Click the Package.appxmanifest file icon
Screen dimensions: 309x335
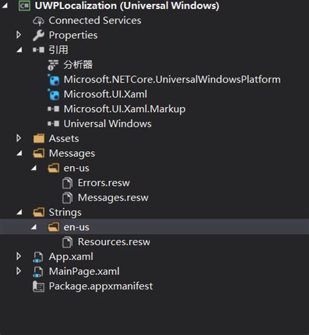point(38,286)
